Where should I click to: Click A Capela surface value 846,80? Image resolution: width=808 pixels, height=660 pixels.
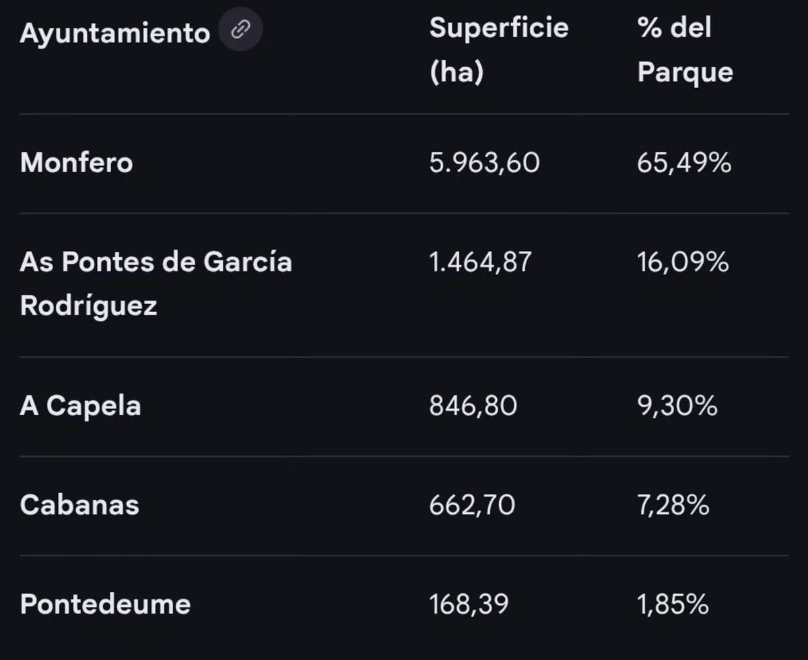[473, 406]
